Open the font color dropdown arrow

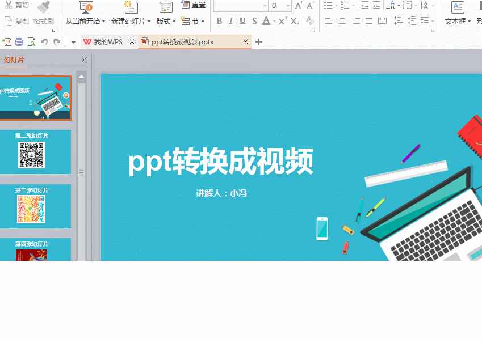[275, 21]
